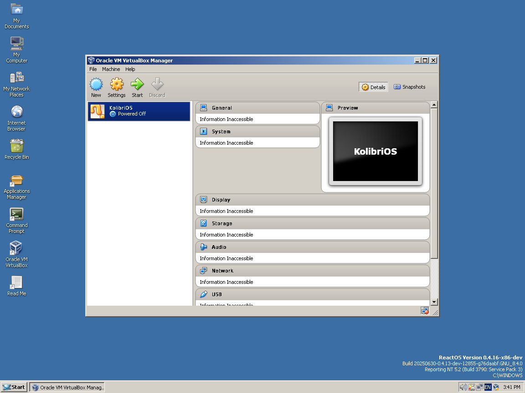Select the KolibriOS machine icon in list
This screenshot has width=525, height=393.
[98, 111]
